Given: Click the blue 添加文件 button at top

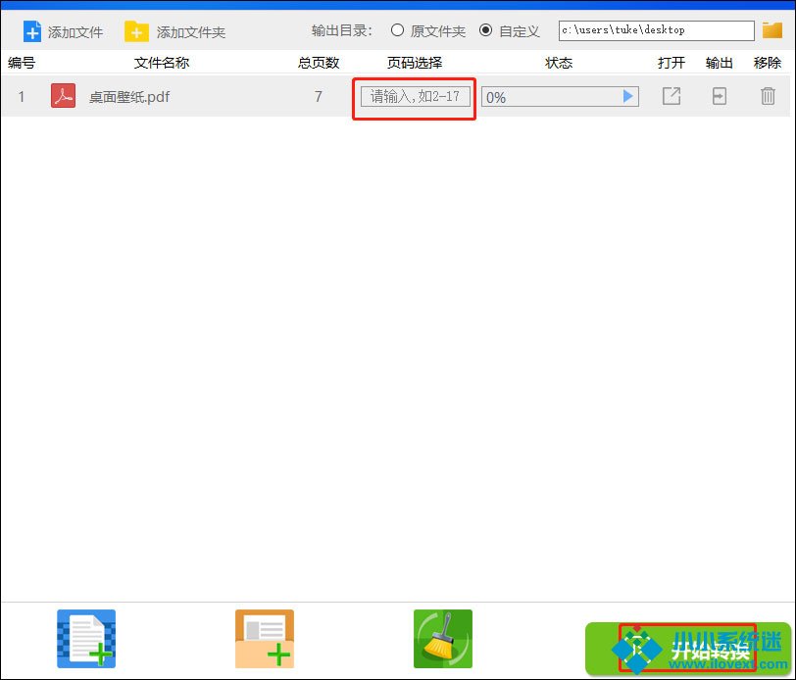Looking at the screenshot, I should (63, 31).
